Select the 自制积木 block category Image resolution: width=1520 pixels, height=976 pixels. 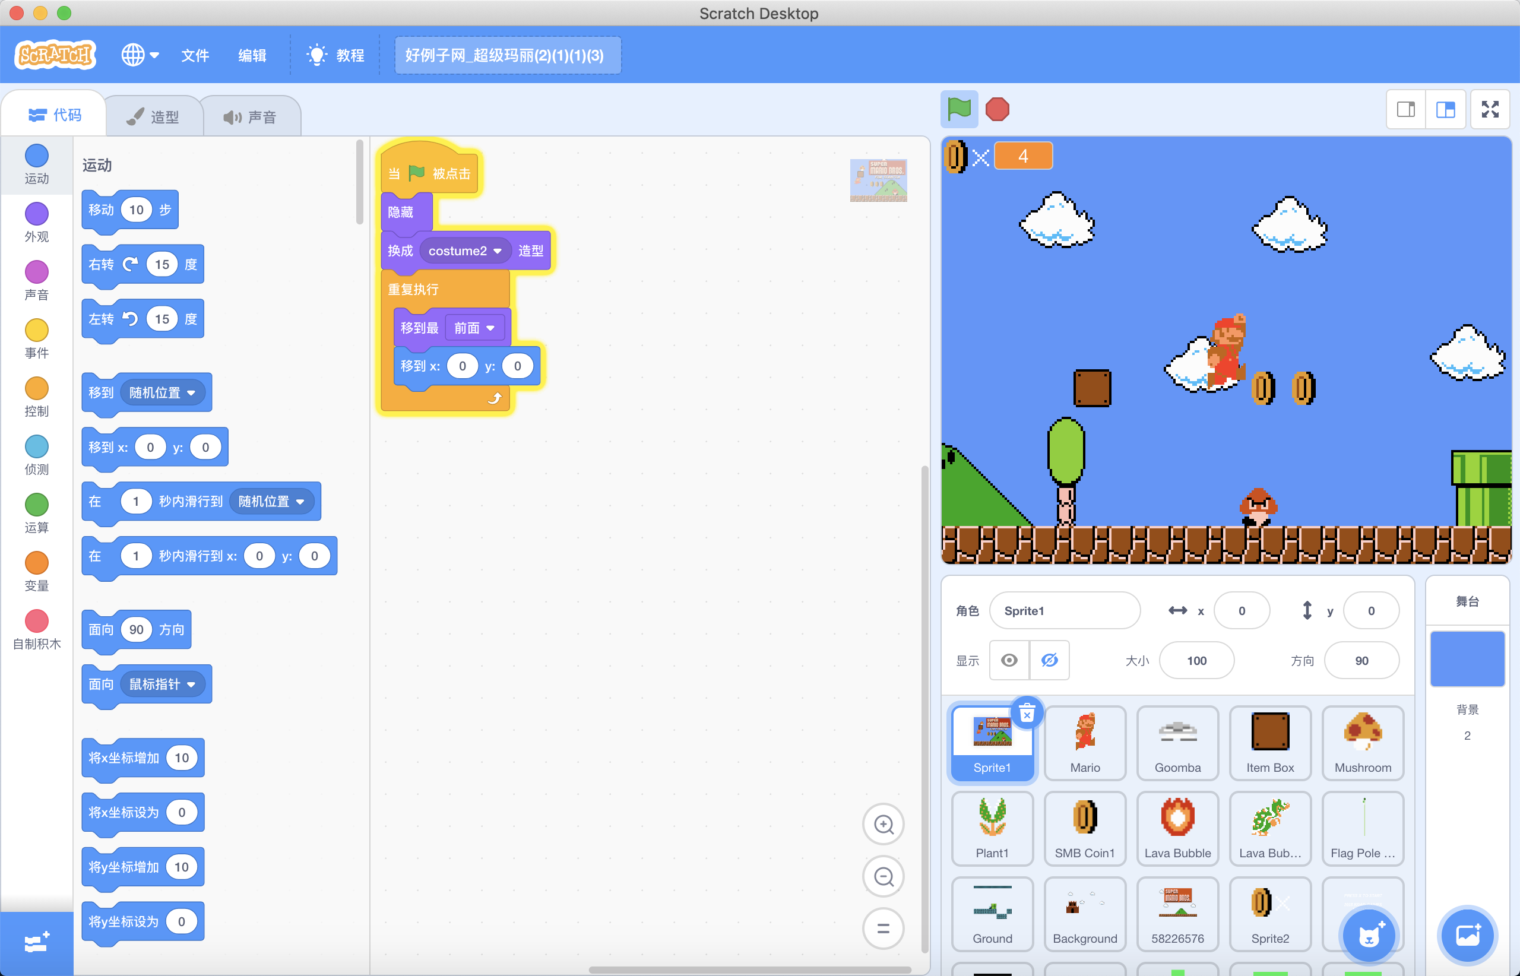click(x=37, y=630)
